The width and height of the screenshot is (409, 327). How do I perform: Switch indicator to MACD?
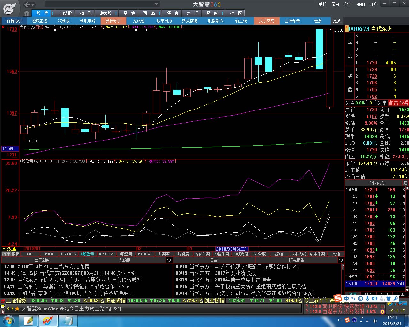click(49, 254)
